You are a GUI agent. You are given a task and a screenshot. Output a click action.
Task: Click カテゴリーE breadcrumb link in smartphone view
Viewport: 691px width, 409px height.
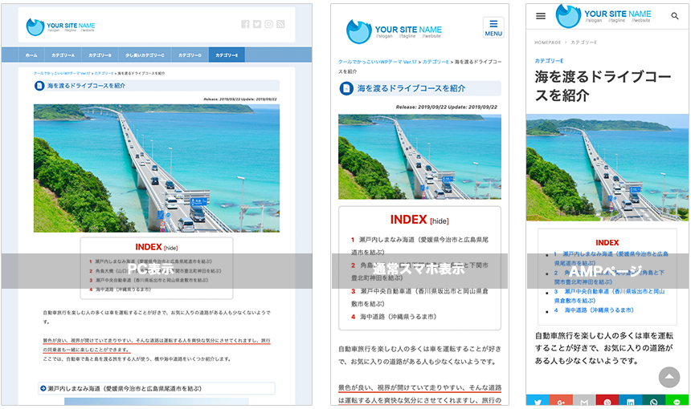435,62
